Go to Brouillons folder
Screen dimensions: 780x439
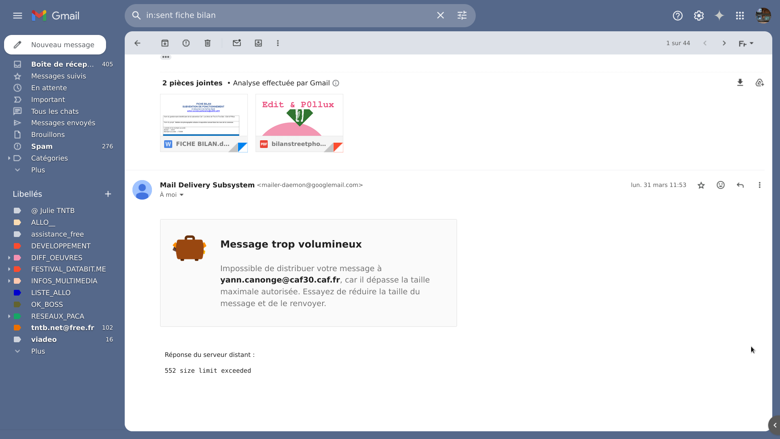pyautogui.click(x=48, y=135)
